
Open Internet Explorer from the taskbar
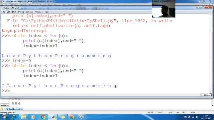(14, 117)
